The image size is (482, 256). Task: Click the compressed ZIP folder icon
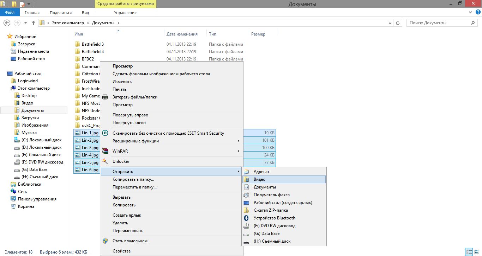[x=246, y=210]
